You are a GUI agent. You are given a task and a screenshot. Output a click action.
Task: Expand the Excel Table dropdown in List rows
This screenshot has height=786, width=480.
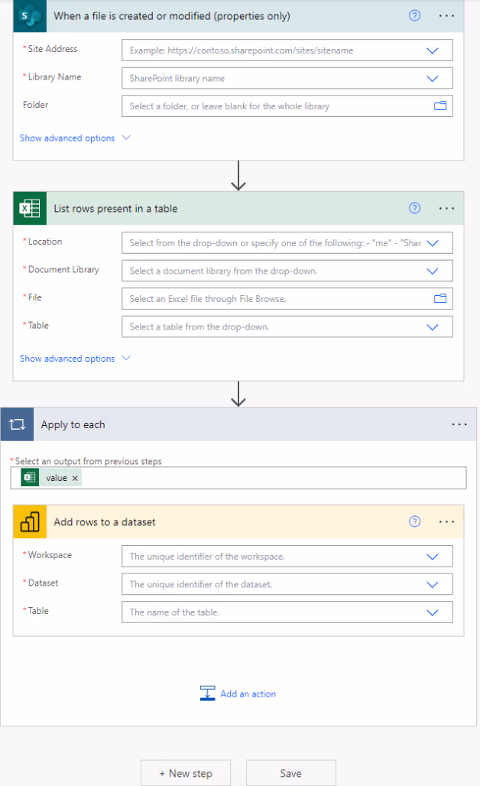click(x=432, y=327)
